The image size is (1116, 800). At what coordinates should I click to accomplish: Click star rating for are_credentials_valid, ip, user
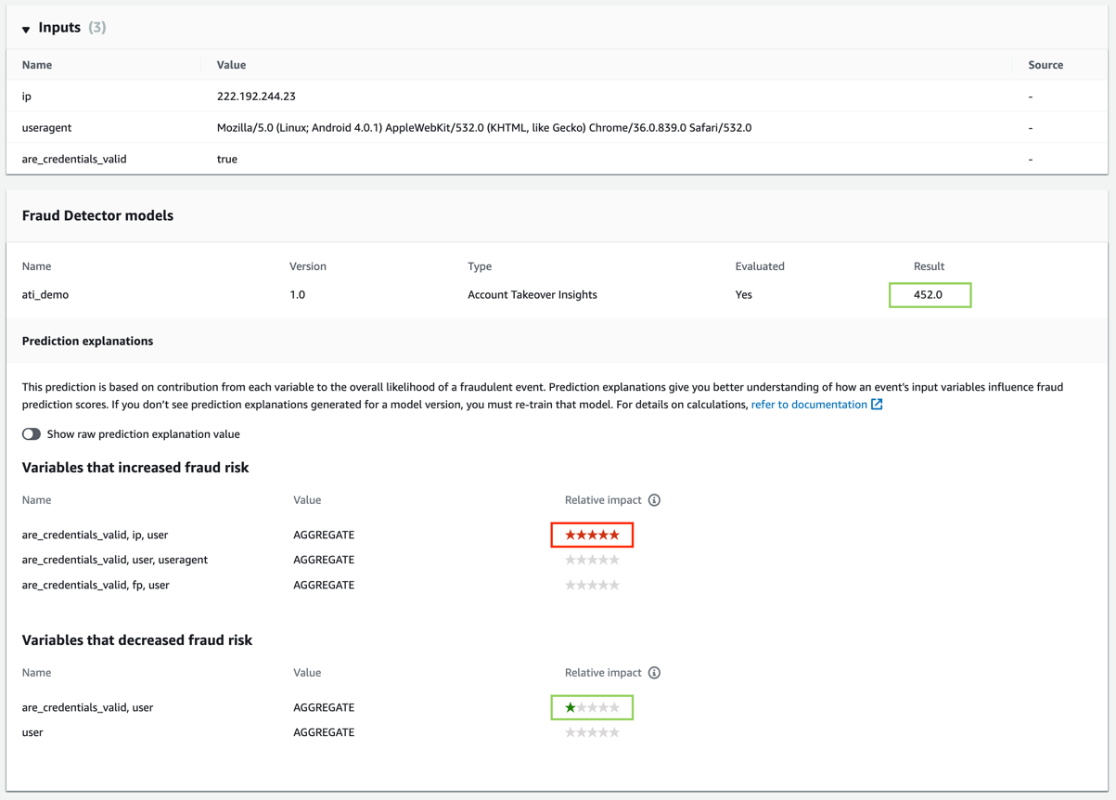point(592,535)
